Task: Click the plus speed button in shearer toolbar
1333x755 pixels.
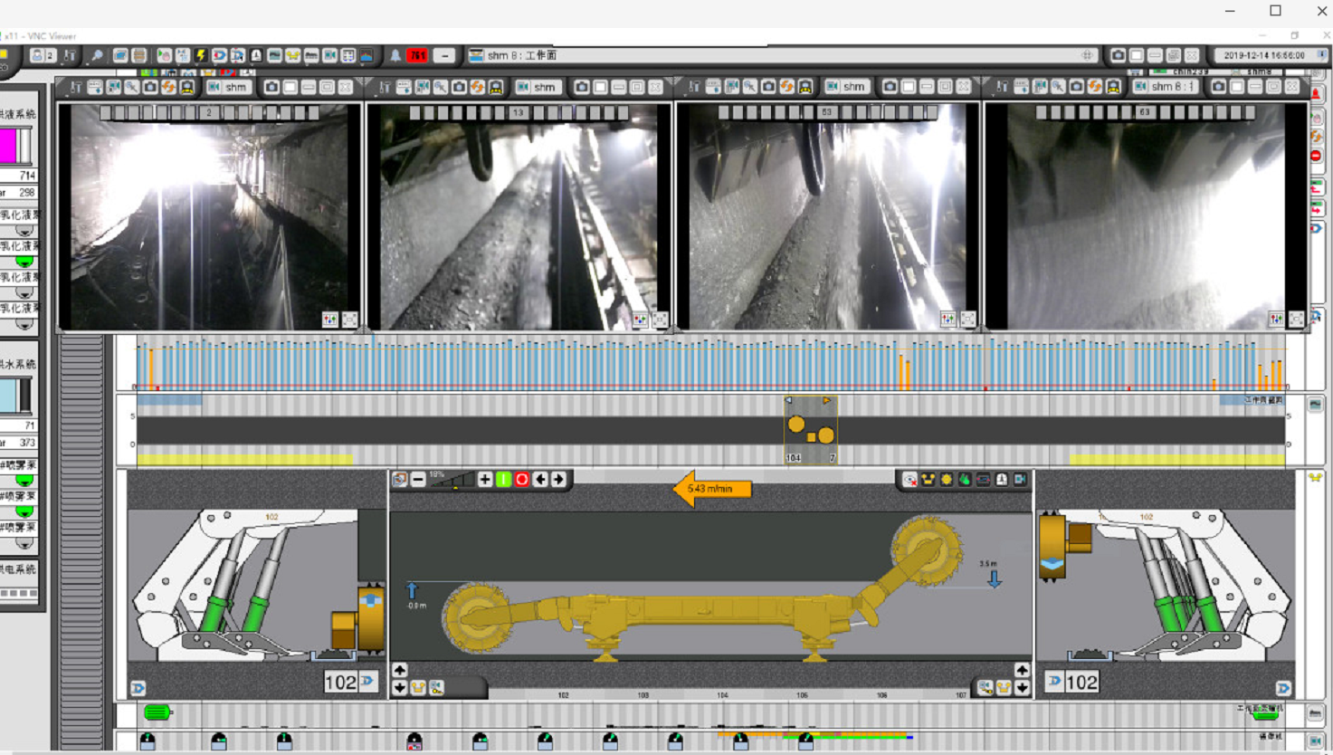Action: click(485, 480)
